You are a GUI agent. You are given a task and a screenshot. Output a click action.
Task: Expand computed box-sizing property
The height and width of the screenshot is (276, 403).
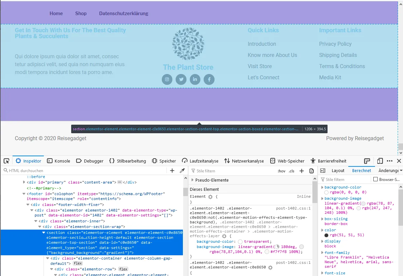coord(323,219)
